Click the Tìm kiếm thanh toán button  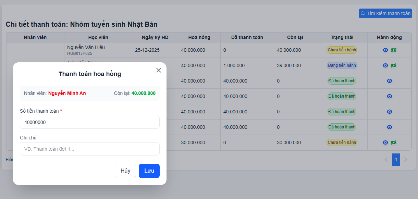(385, 13)
